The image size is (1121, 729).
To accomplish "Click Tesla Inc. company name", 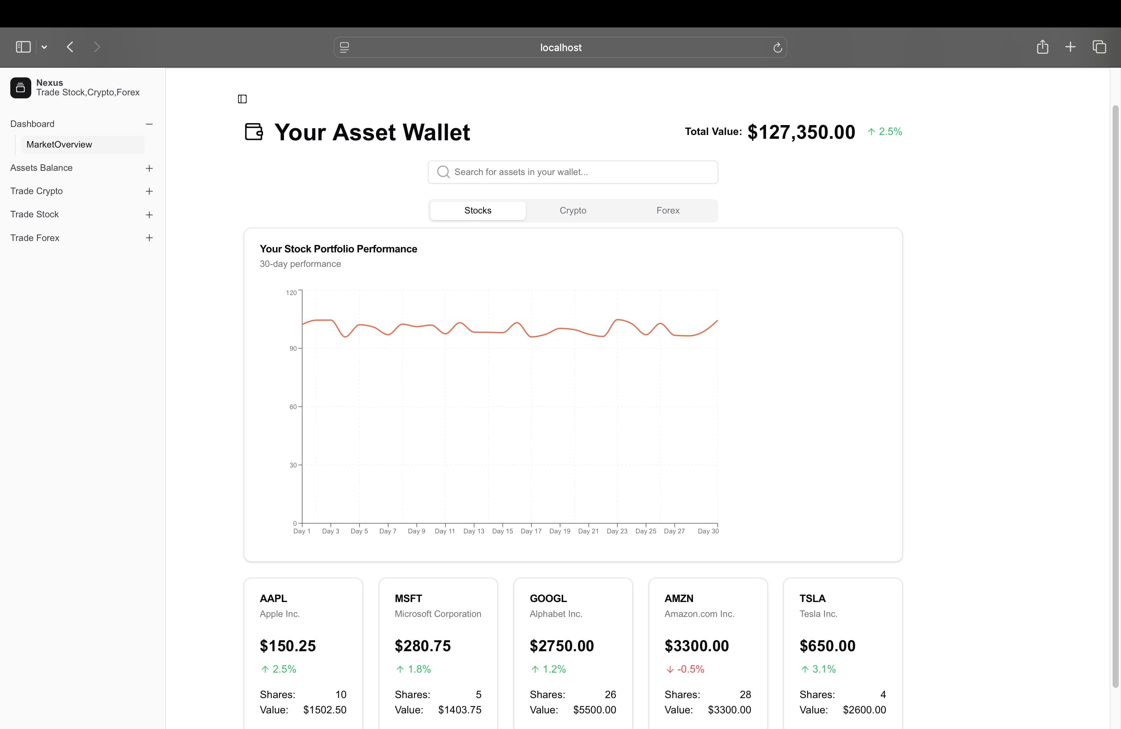I will (x=818, y=613).
